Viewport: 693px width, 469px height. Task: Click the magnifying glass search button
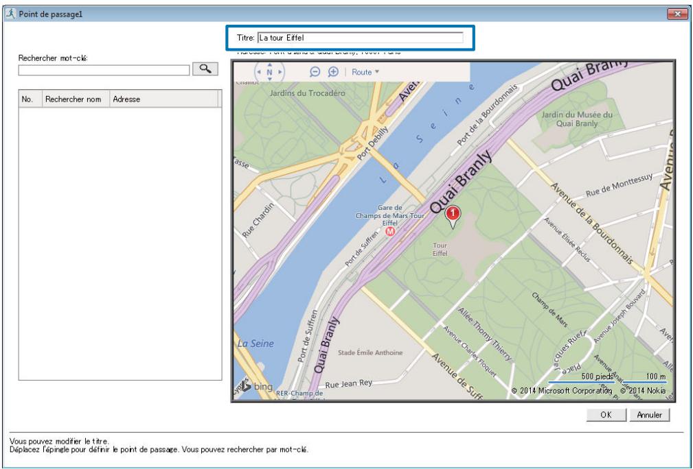(x=205, y=69)
